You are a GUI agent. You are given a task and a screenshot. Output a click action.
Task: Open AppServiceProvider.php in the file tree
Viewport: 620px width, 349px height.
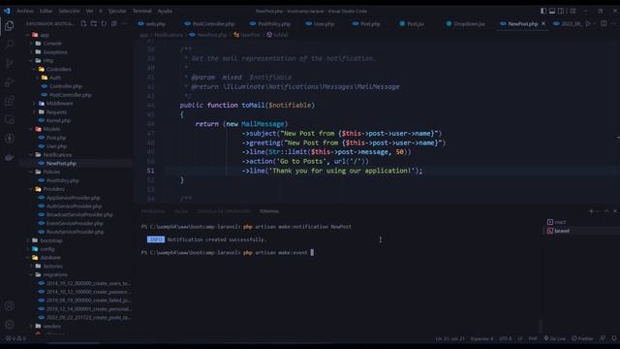(x=74, y=198)
